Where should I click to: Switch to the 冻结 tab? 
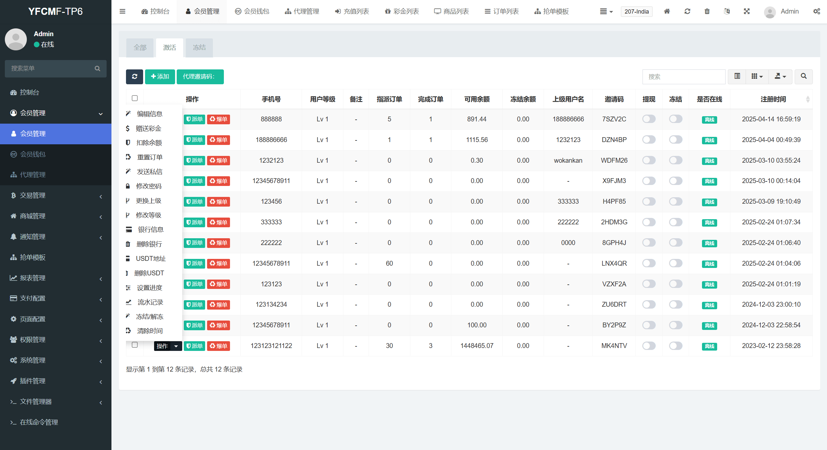tap(199, 48)
